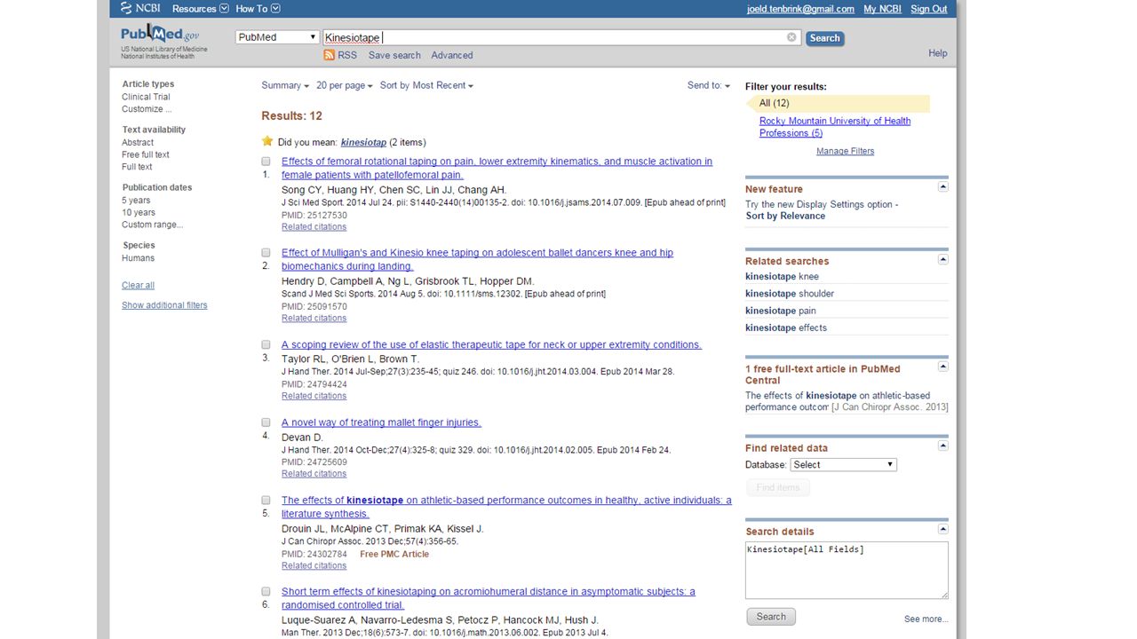Filter by Free full text
This screenshot has width=1137, height=639.
click(146, 154)
